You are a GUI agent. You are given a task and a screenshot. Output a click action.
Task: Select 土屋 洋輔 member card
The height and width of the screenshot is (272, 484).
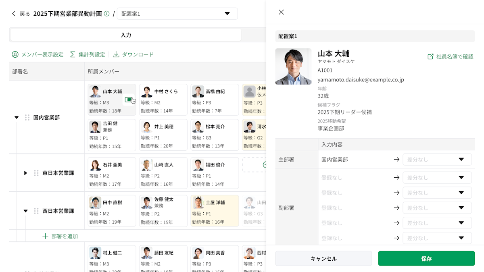(x=215, y=211)
